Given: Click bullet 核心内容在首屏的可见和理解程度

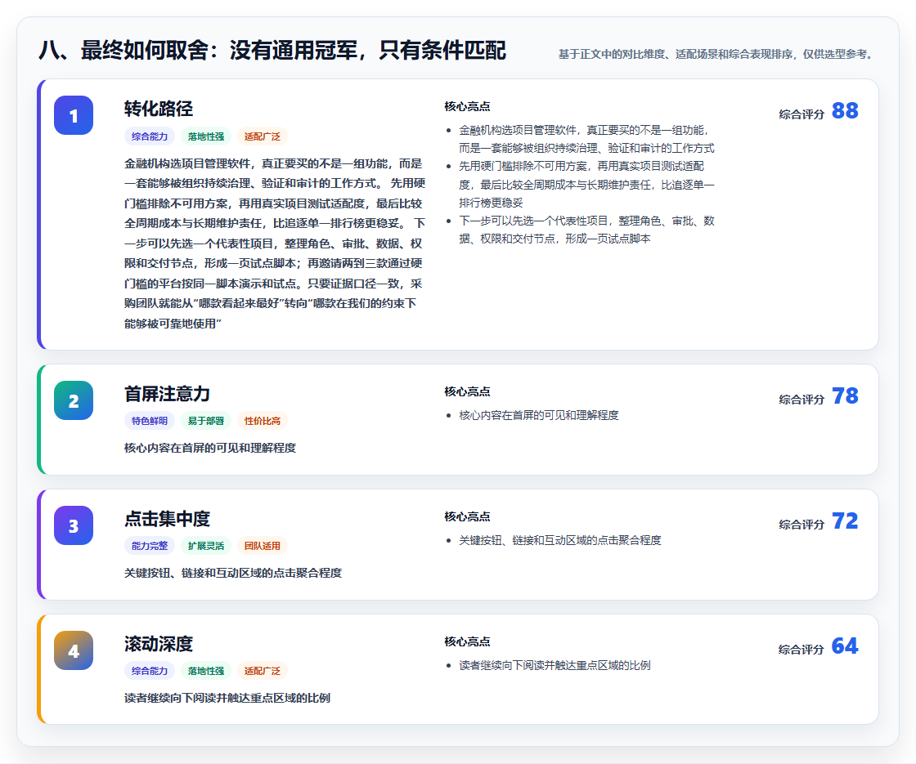Looking at the screenshot, I should coord(539,415).
